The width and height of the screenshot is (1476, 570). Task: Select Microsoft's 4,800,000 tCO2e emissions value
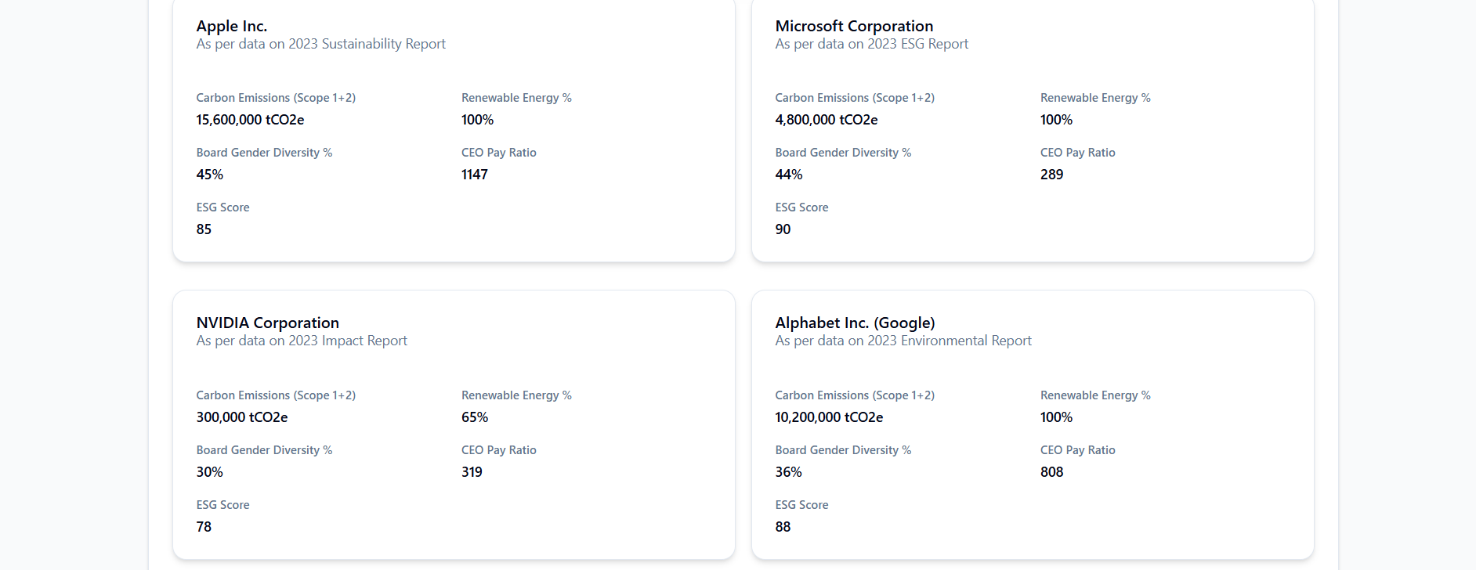click(x=826, y=120)
